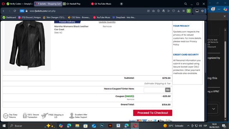This screenshot has height=129, width=229.
Task: Open the side window more options ellipsis
Action: pyautogui.click(x=219, y=9)
